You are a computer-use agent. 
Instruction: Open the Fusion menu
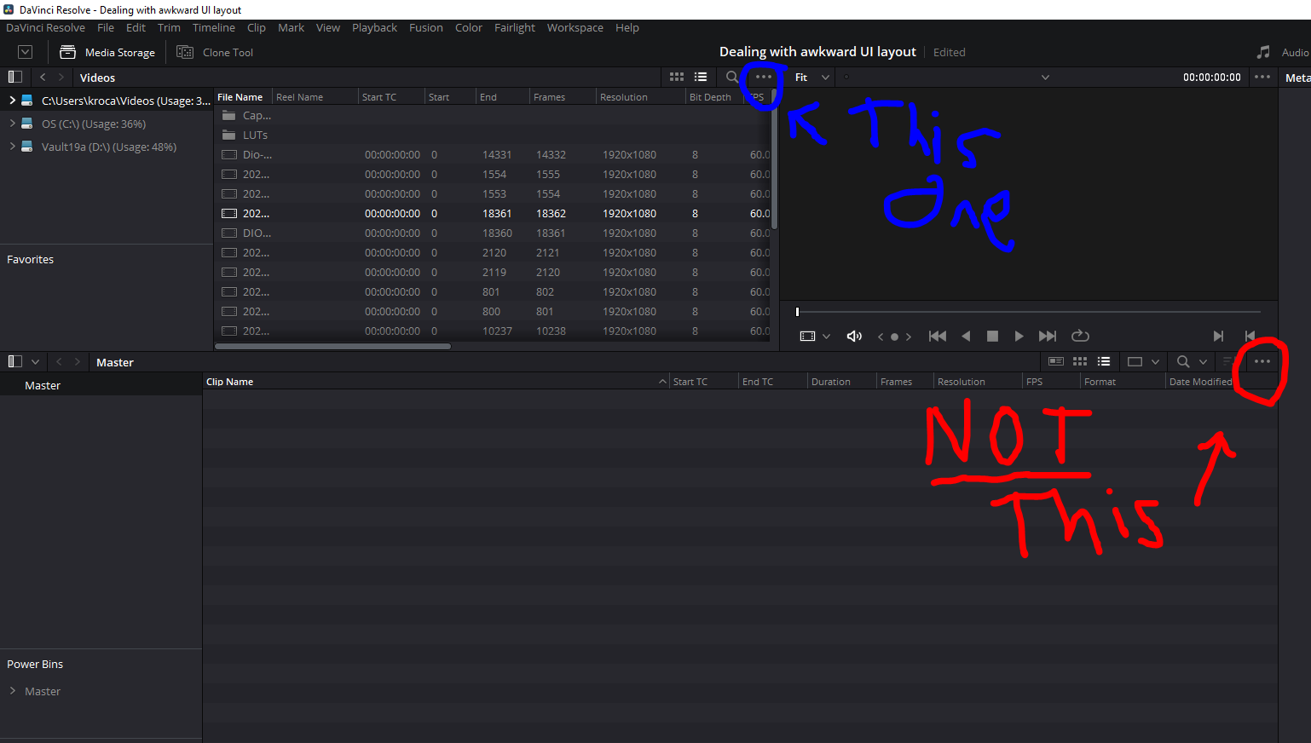(x=426, y=27)
